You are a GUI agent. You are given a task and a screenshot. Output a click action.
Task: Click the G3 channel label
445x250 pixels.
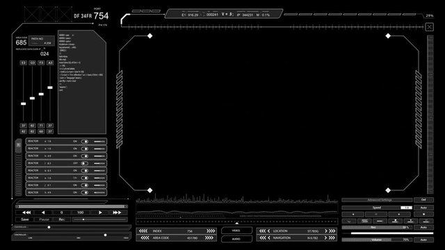[x=33, y=62]
